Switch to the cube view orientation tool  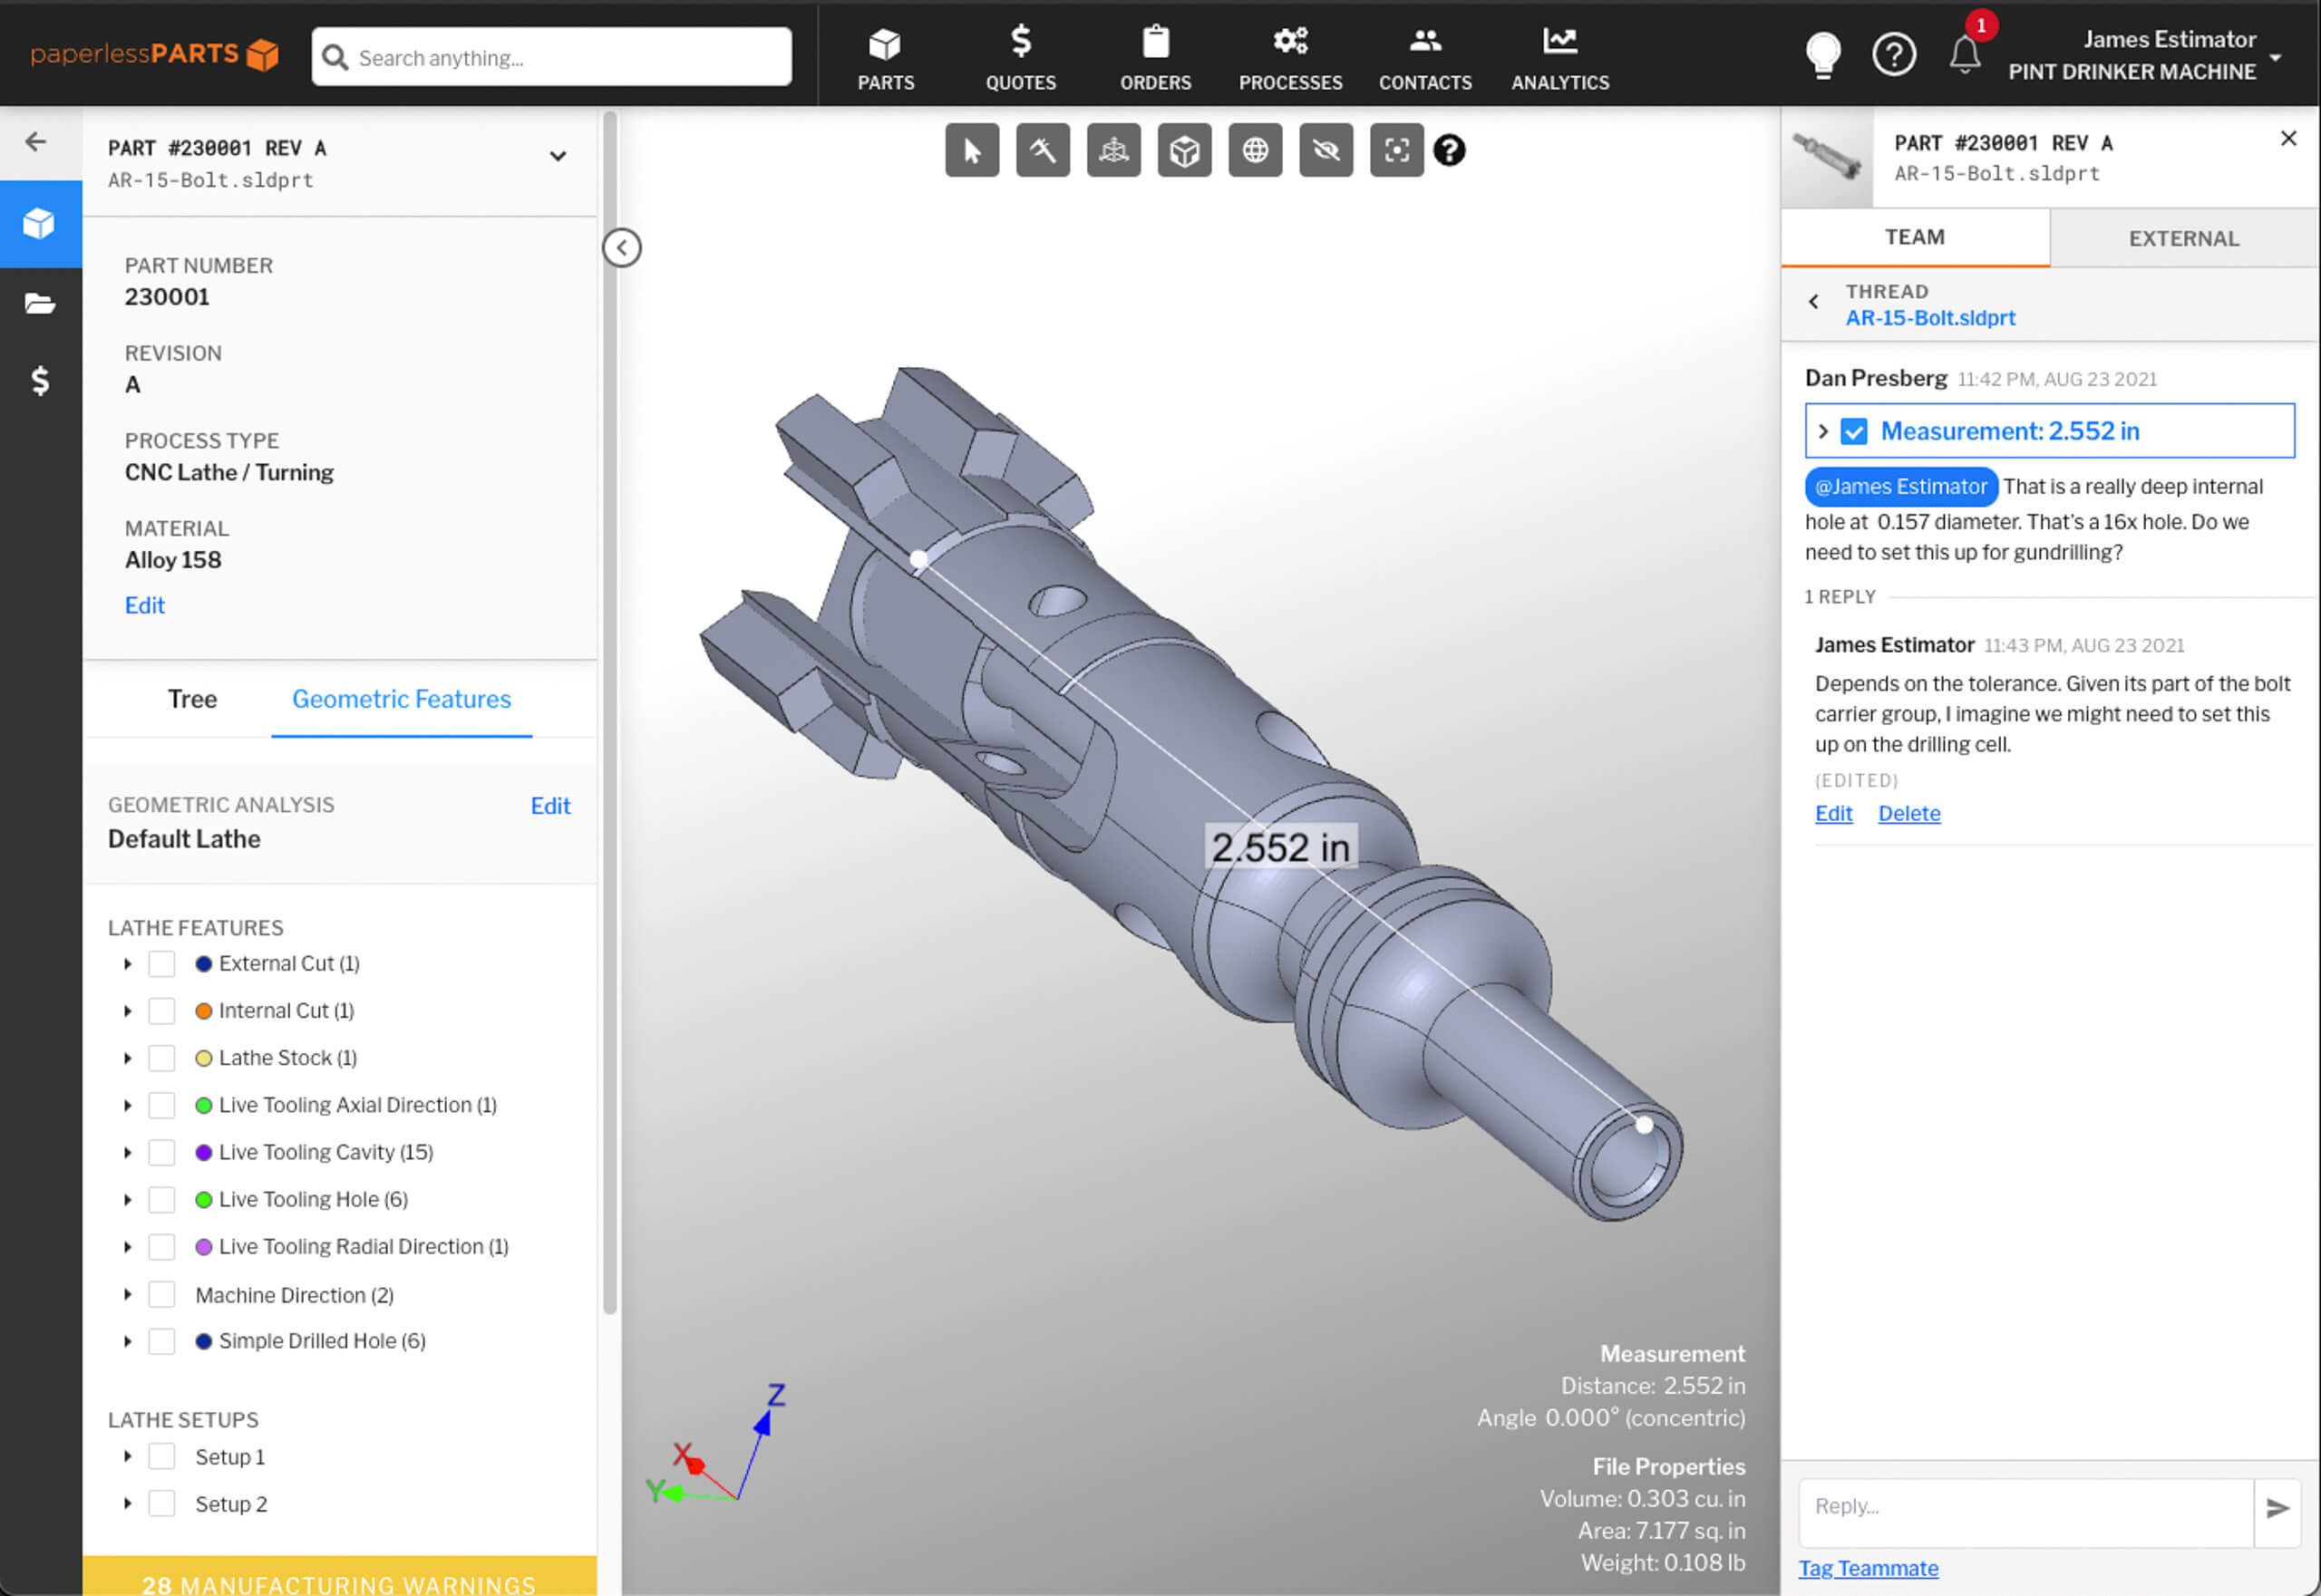(x=1184, y=150)
